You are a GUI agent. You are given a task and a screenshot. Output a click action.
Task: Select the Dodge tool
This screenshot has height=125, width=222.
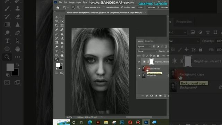[x=56, y=47]
